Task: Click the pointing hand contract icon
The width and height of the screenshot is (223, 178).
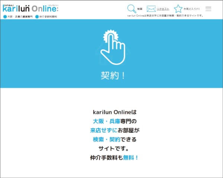Action: coord(113,47)
